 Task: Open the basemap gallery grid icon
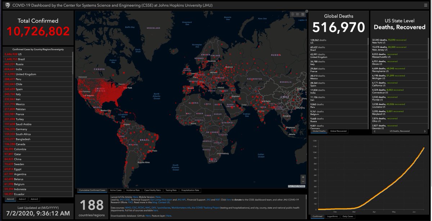(303, 15)
